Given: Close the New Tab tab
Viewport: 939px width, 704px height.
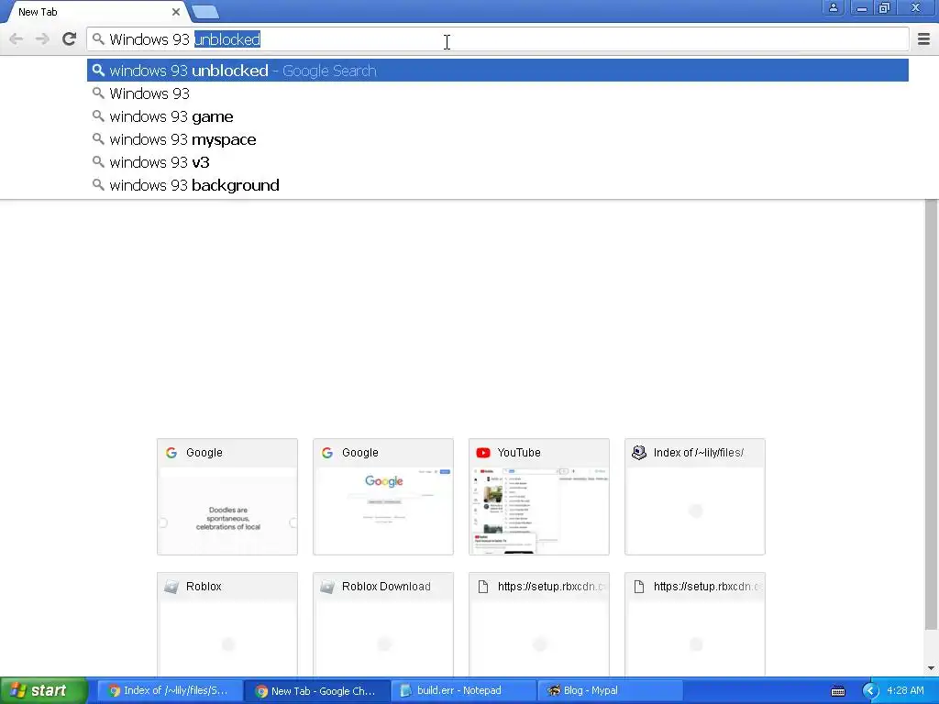Looking at the screenshot, I should coord(176,12).
